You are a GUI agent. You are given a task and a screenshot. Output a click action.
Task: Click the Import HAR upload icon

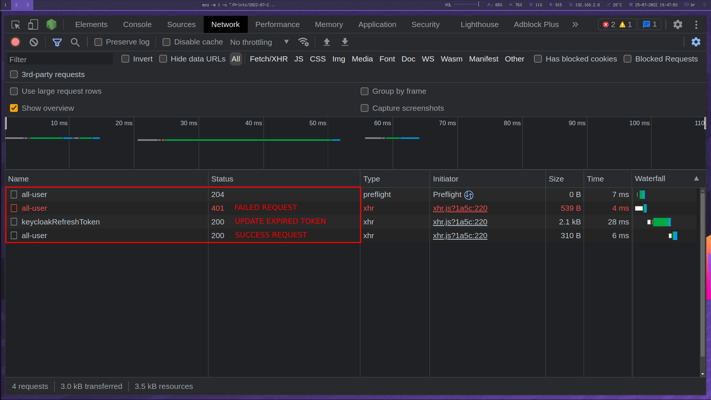(327, 42)
